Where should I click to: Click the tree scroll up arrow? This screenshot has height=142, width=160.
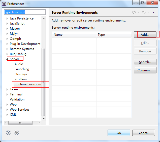pos(44,18)
